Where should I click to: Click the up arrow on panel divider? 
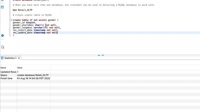[99, 55]
